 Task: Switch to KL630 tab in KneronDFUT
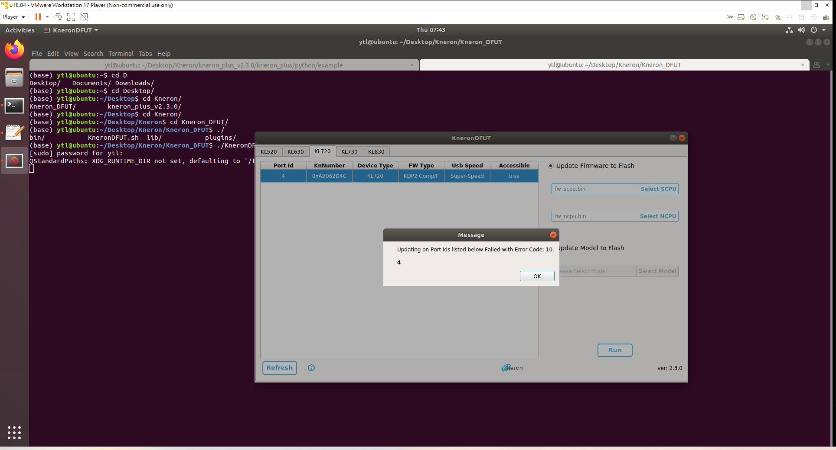[295, 151]
